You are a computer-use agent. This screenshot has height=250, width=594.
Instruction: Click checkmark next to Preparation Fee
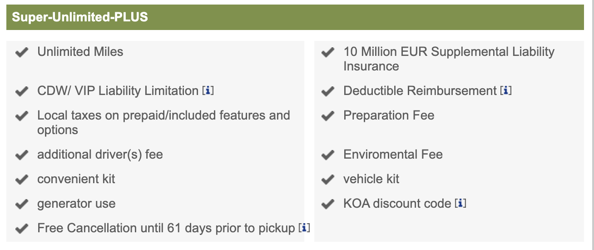(x=327, y=116)
